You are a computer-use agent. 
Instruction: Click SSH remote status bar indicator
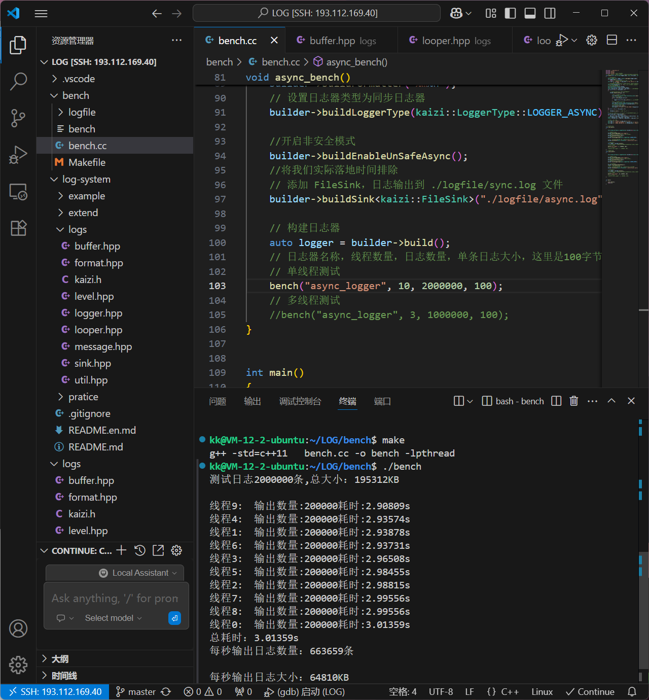(55, 692)
